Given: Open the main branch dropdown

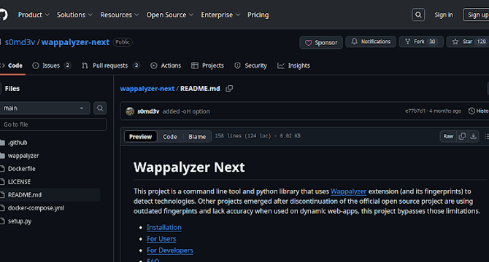Looking at the screenshot, I should point(45,108).
